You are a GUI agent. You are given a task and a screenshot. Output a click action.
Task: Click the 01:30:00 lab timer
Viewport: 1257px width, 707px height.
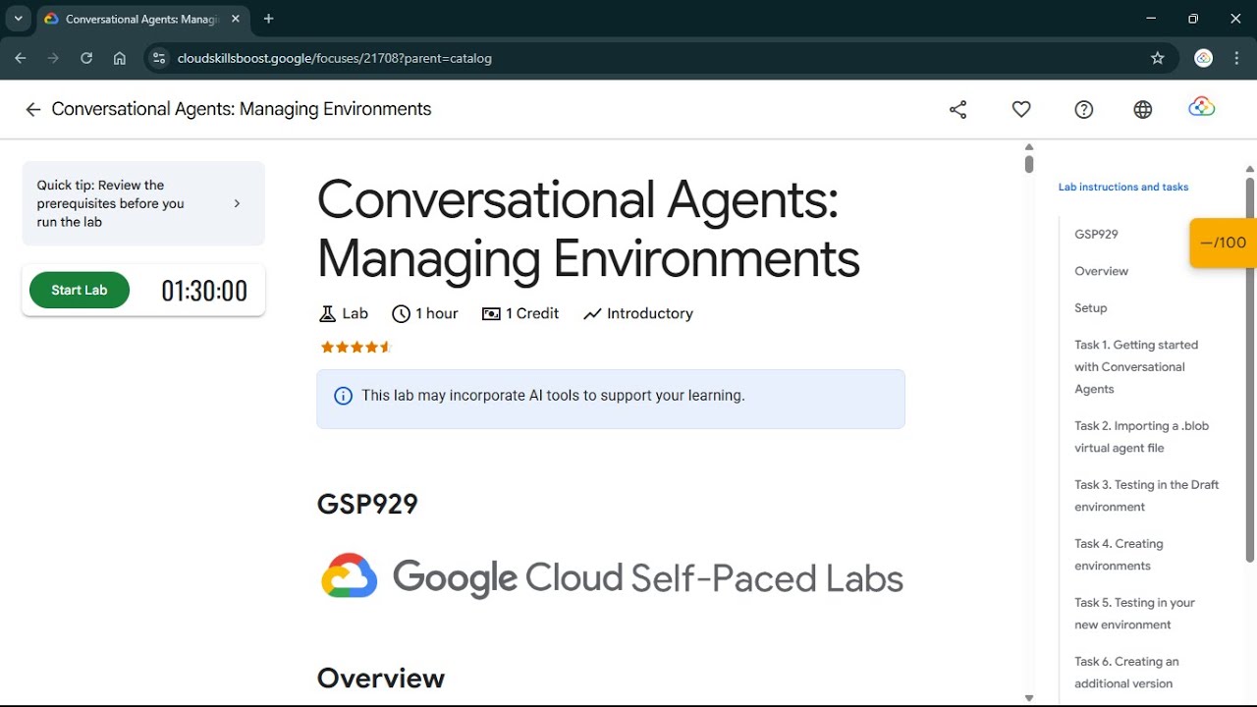pyautogui.click(x=204, y=291)
